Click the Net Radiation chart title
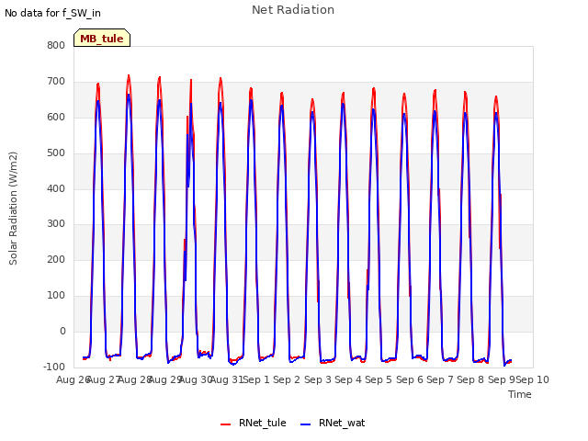This screenshot has width=588, height=441. click(293, 10)
